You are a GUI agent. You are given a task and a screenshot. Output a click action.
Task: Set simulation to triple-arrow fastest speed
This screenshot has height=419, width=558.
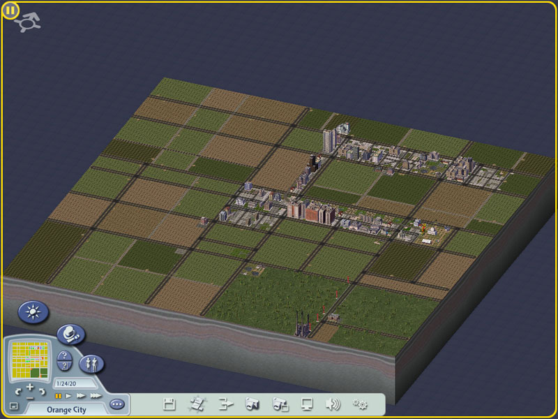click(96, 396)
